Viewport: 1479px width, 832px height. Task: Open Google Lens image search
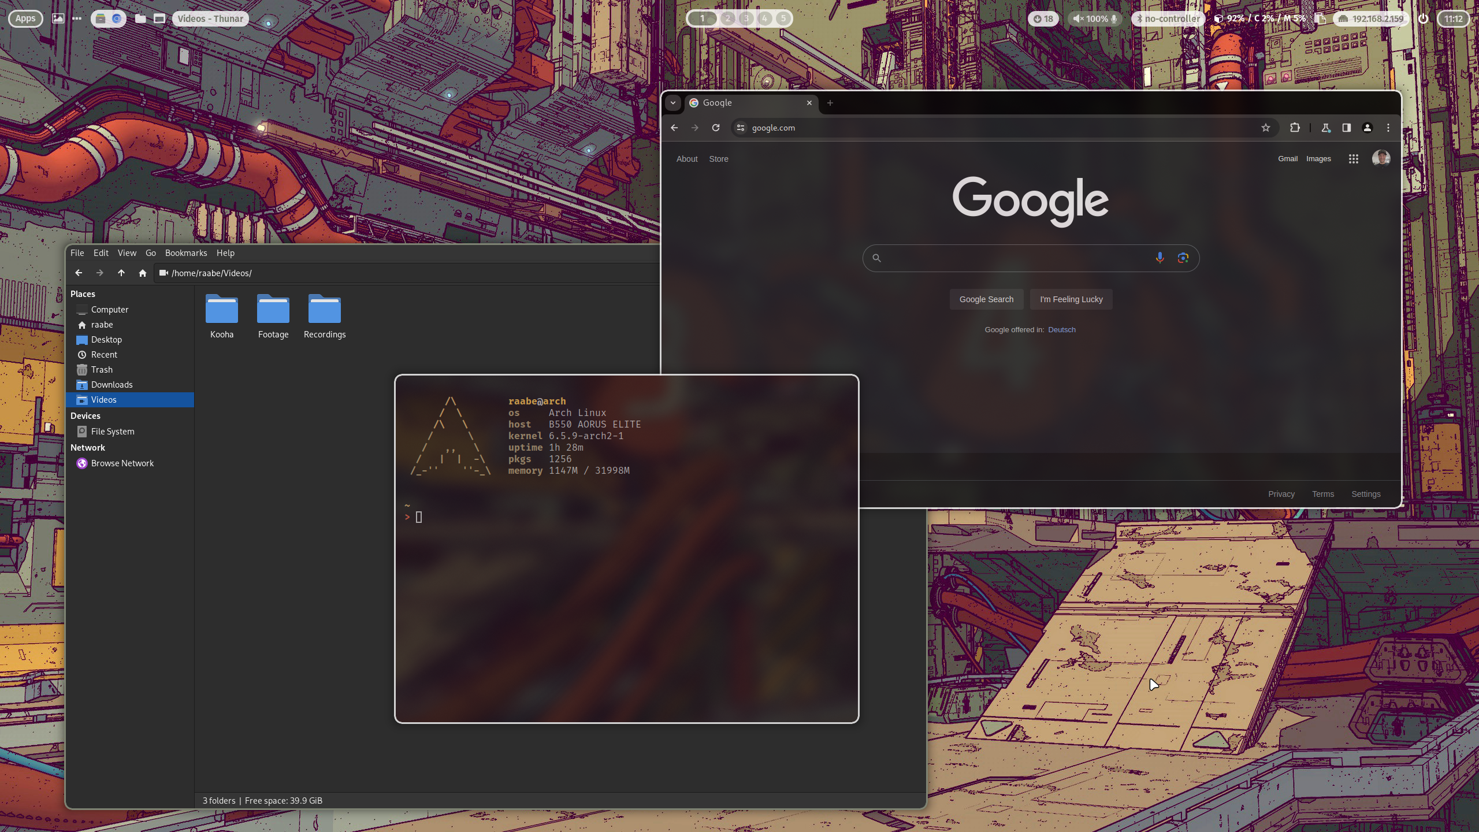[1183, 258]
